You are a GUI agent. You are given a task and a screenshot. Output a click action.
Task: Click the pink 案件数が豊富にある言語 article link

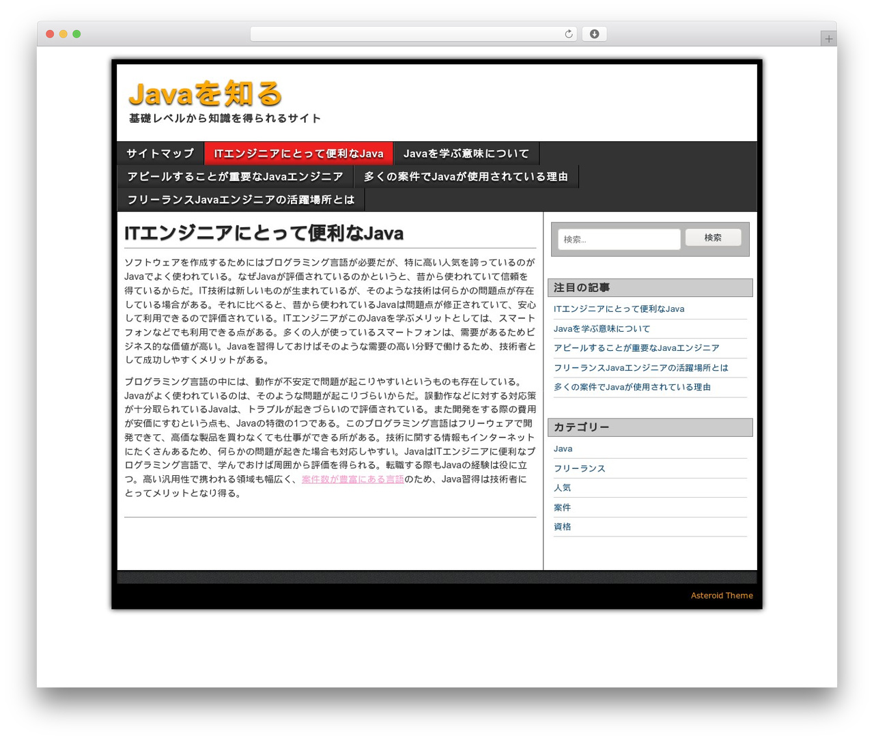(352, 479)
